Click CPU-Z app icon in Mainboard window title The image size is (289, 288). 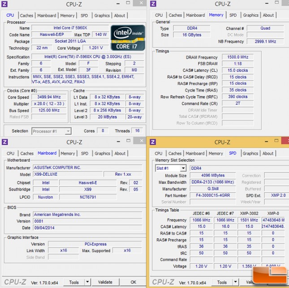coord(4,142)
